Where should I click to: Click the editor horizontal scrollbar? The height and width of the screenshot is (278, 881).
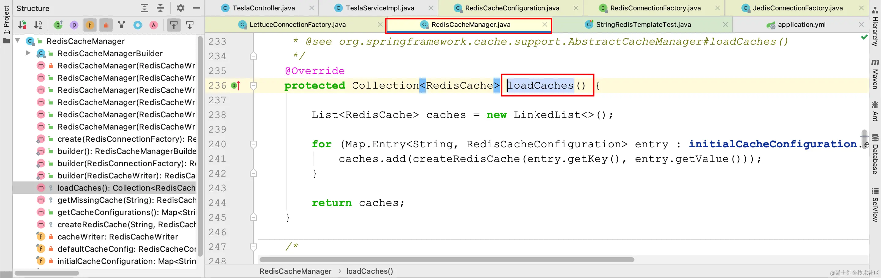pyautogui.click(x=447, y=260)
